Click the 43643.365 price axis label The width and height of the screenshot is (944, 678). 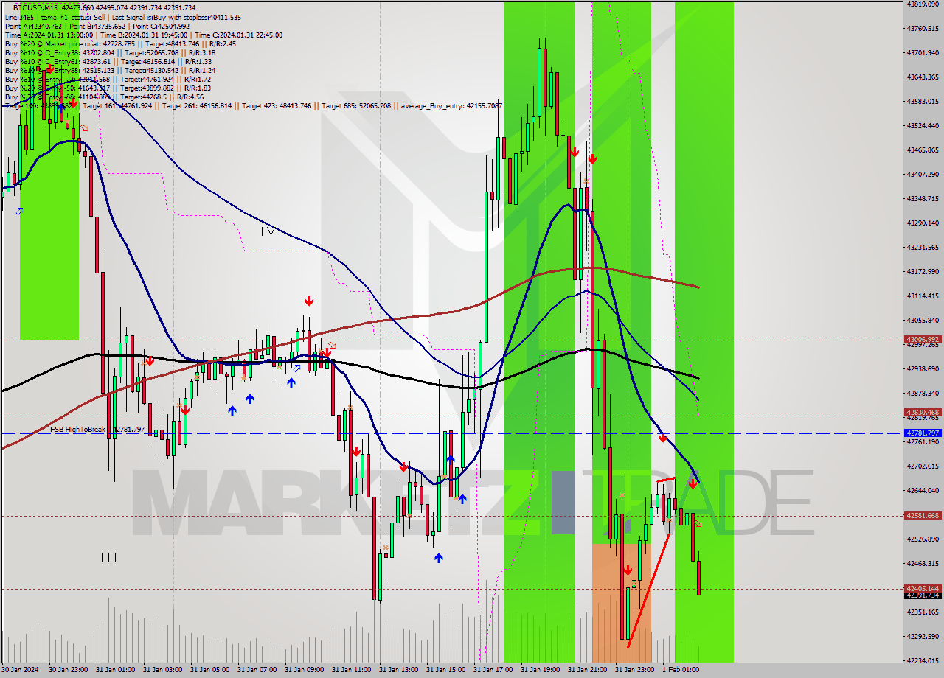pos(923,77)
